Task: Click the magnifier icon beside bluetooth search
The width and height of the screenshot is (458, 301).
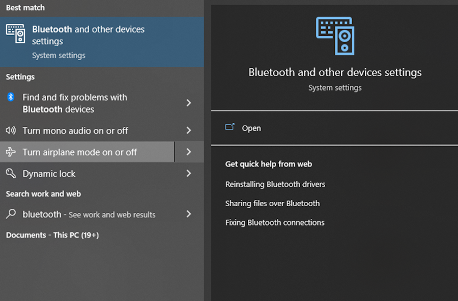Action: pyautogui.click(x=11, y=214)
